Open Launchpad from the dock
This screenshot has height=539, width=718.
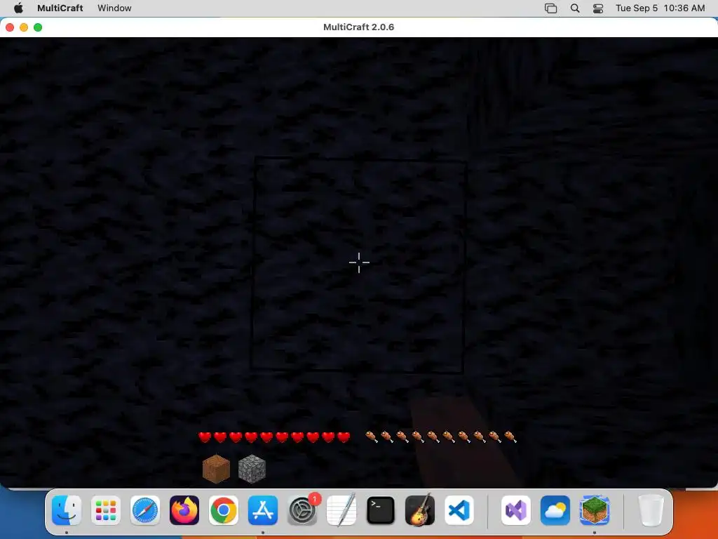pos(106,510)
